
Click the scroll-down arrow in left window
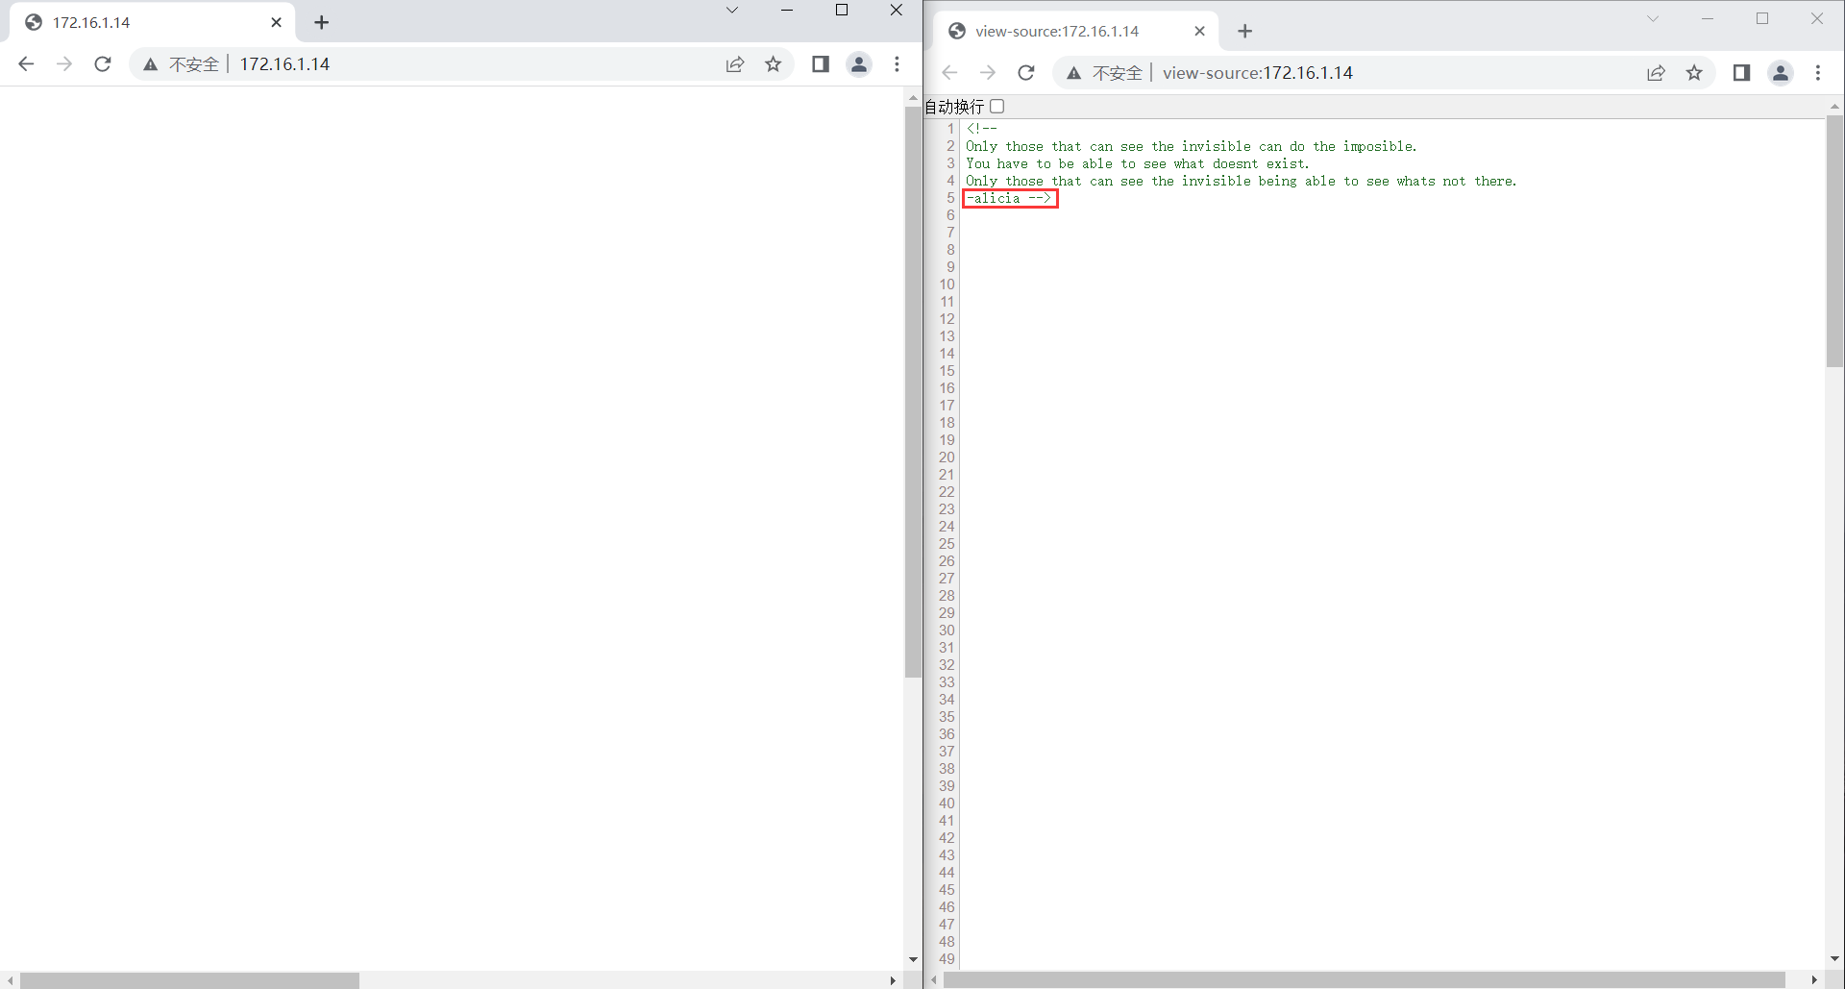[913, 959]
